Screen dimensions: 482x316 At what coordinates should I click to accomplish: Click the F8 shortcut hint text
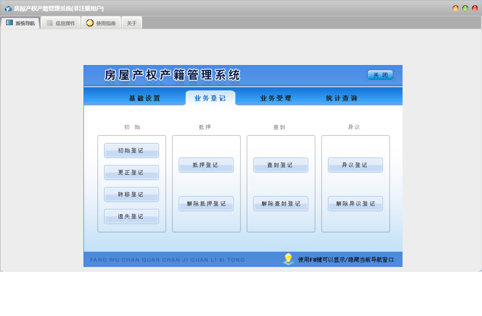click(x=346, y=260)
